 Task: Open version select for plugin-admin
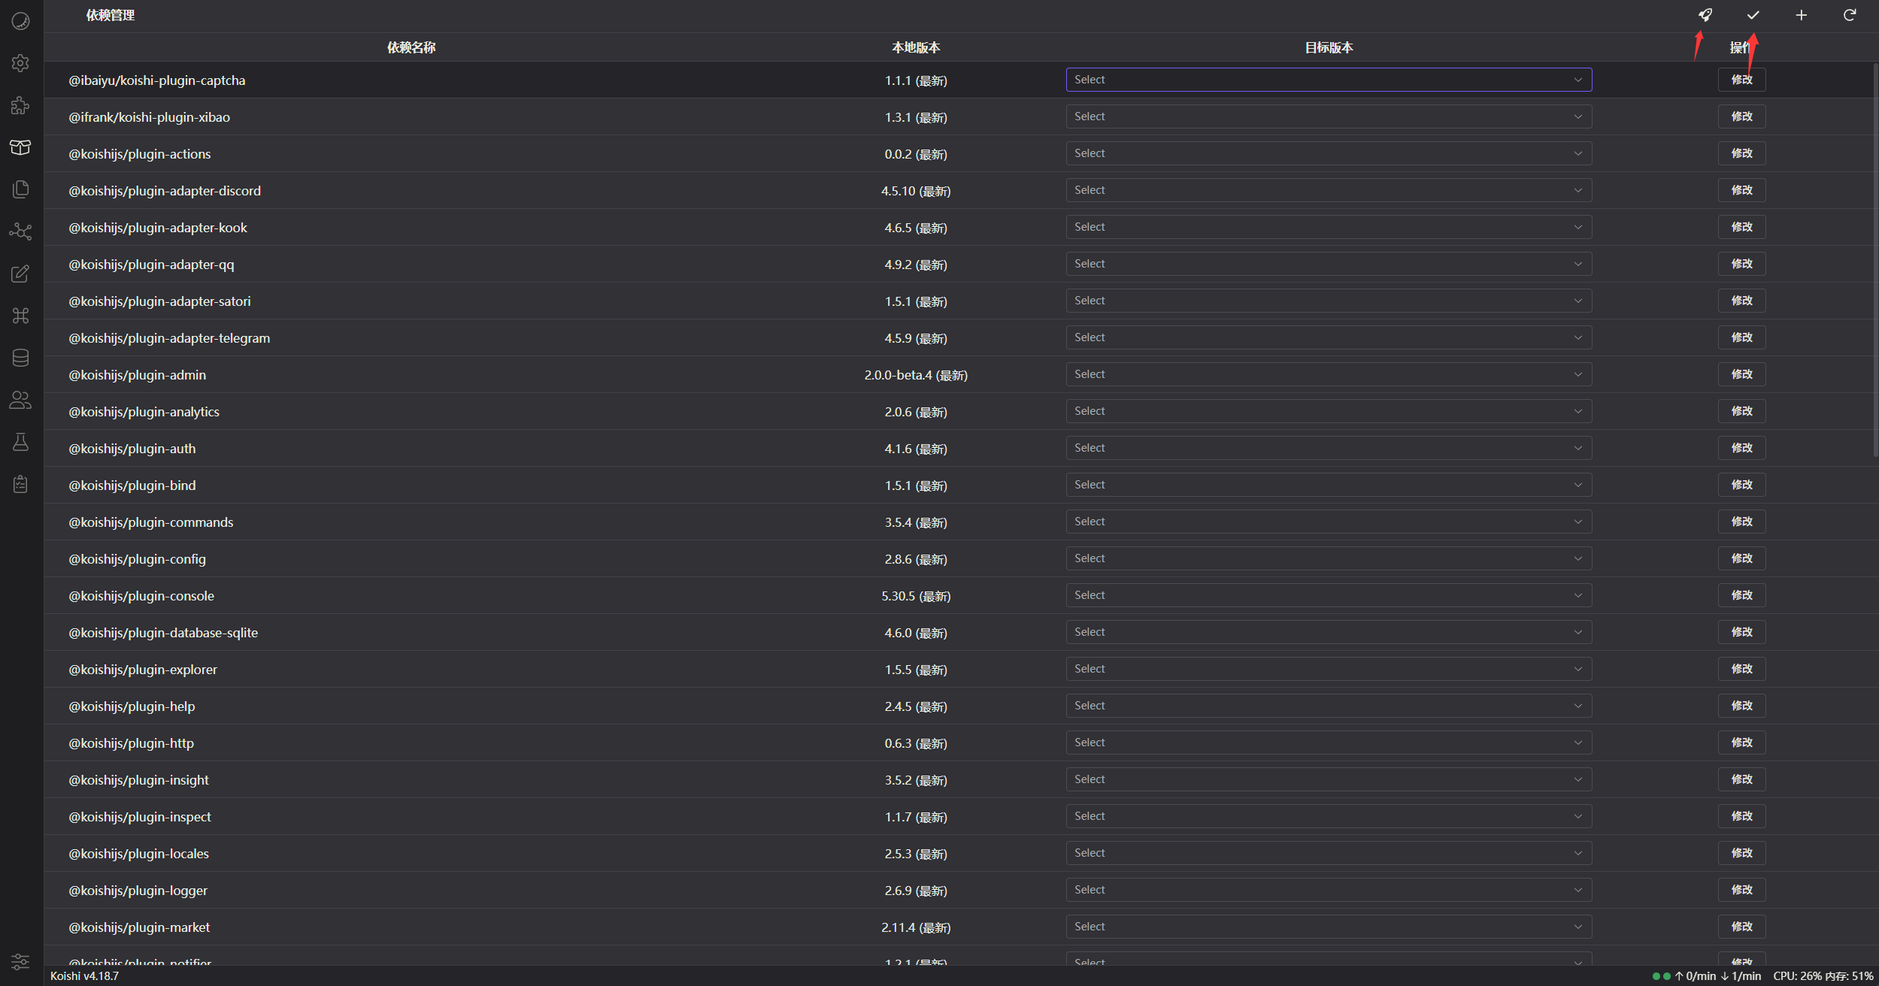(1329, 374)
